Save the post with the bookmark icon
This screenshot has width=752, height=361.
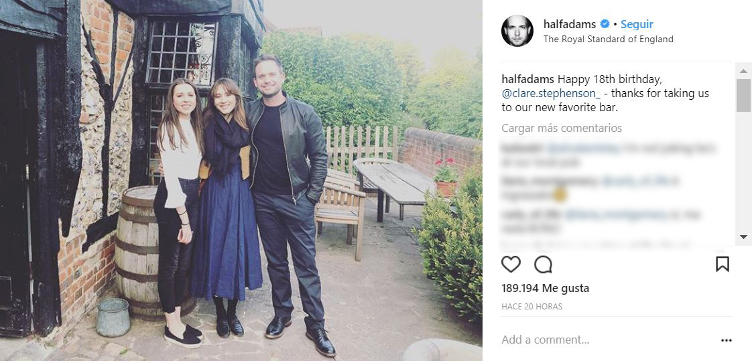(x=722, y=265)
